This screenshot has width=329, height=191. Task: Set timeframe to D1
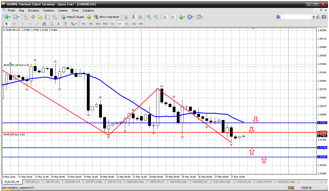[x=127, y=24]
